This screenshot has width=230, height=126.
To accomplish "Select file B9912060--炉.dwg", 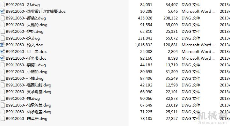I will coord(23,38).
